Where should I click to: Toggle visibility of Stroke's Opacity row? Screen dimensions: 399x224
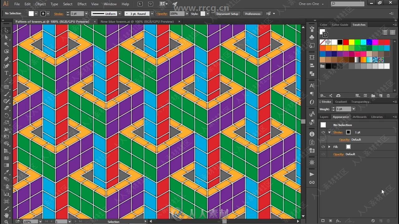(x=323, y=140)
